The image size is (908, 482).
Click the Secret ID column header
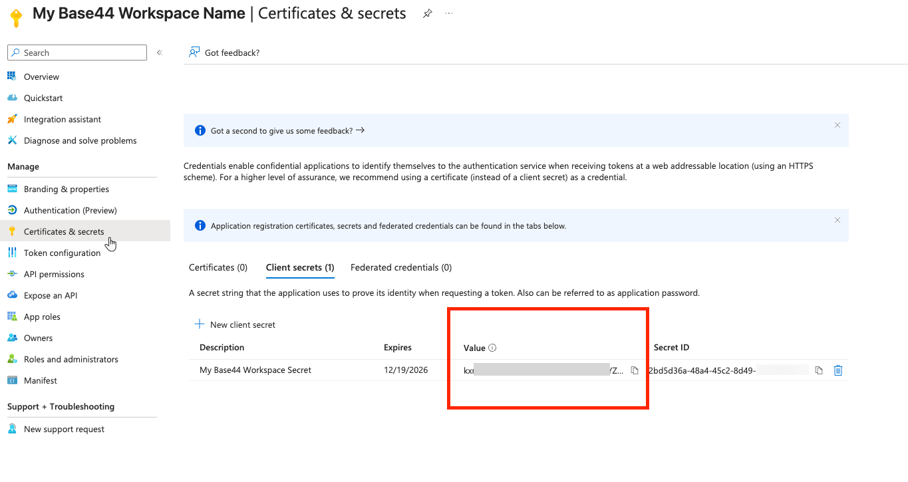coord(671,347)
